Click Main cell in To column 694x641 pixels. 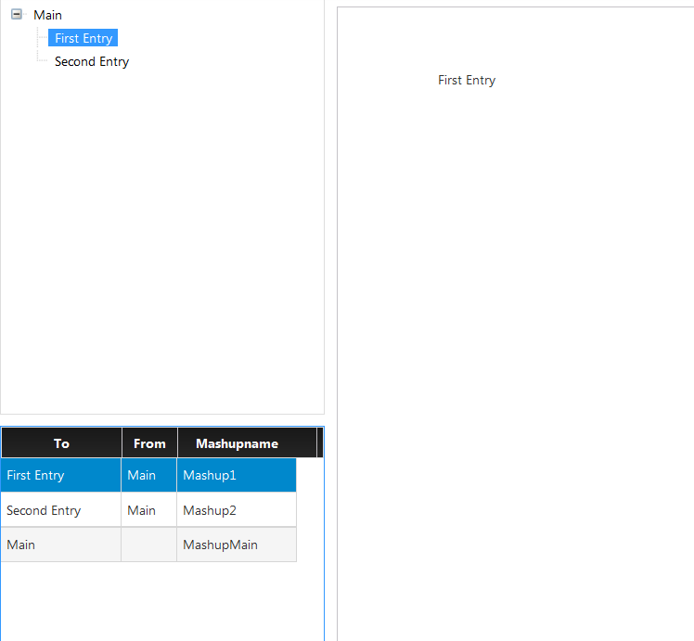[60, 545]
